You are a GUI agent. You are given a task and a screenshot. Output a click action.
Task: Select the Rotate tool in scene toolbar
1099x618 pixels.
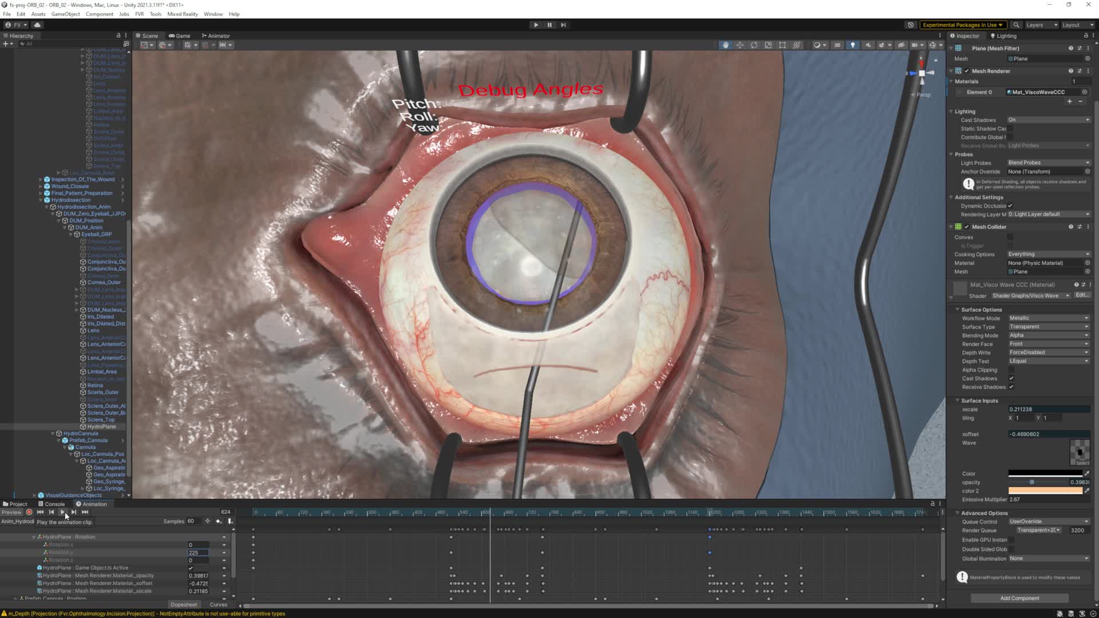pyautogui.click(x=754, y=45)
